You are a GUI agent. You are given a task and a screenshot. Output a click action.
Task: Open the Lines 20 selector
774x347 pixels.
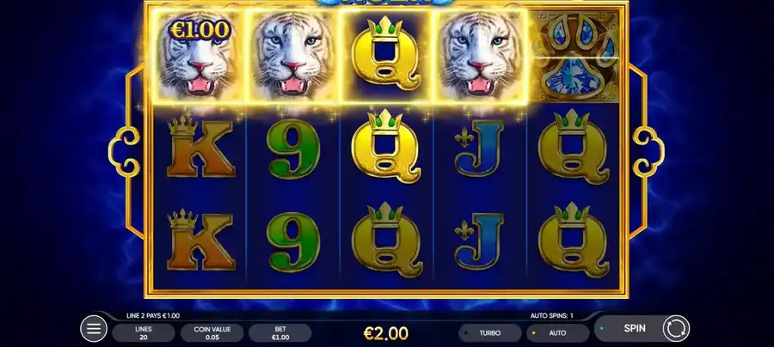click(143, 333)
